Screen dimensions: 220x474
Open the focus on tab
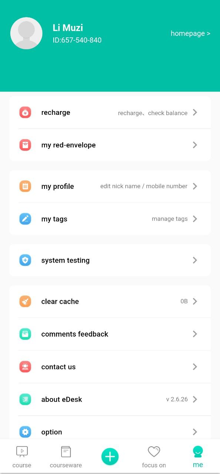pos(154,457)
